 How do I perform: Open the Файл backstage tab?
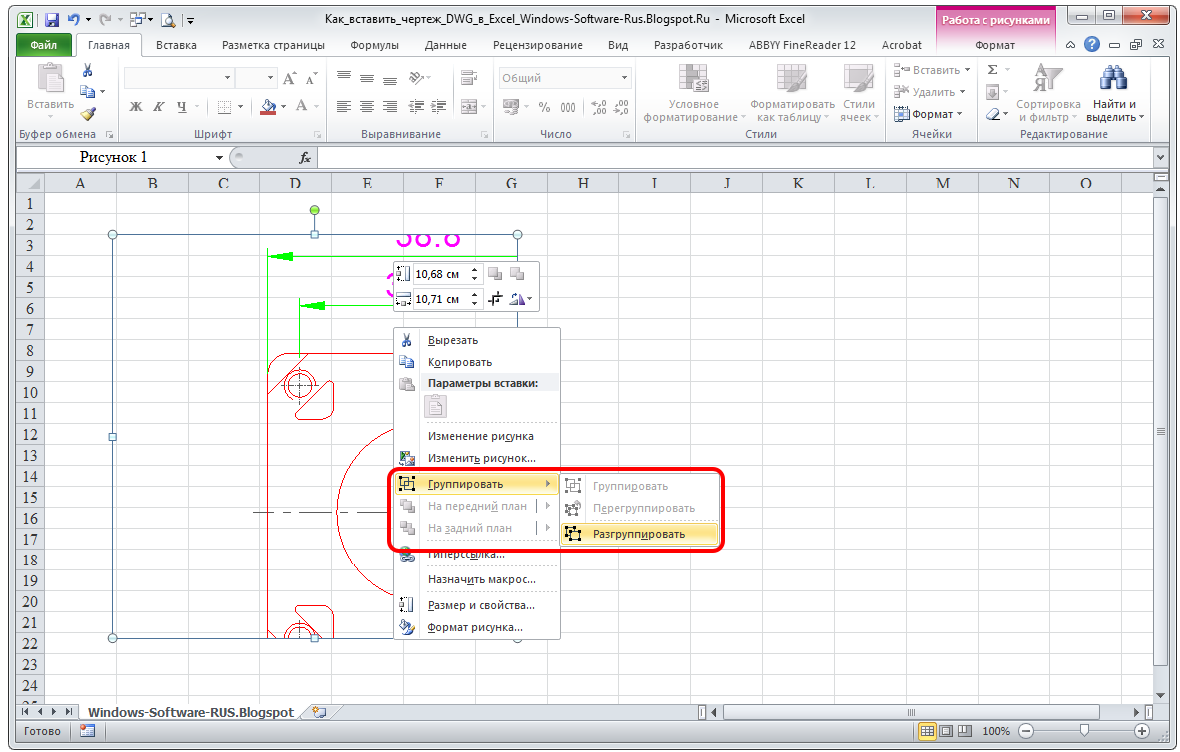(44, 45)
